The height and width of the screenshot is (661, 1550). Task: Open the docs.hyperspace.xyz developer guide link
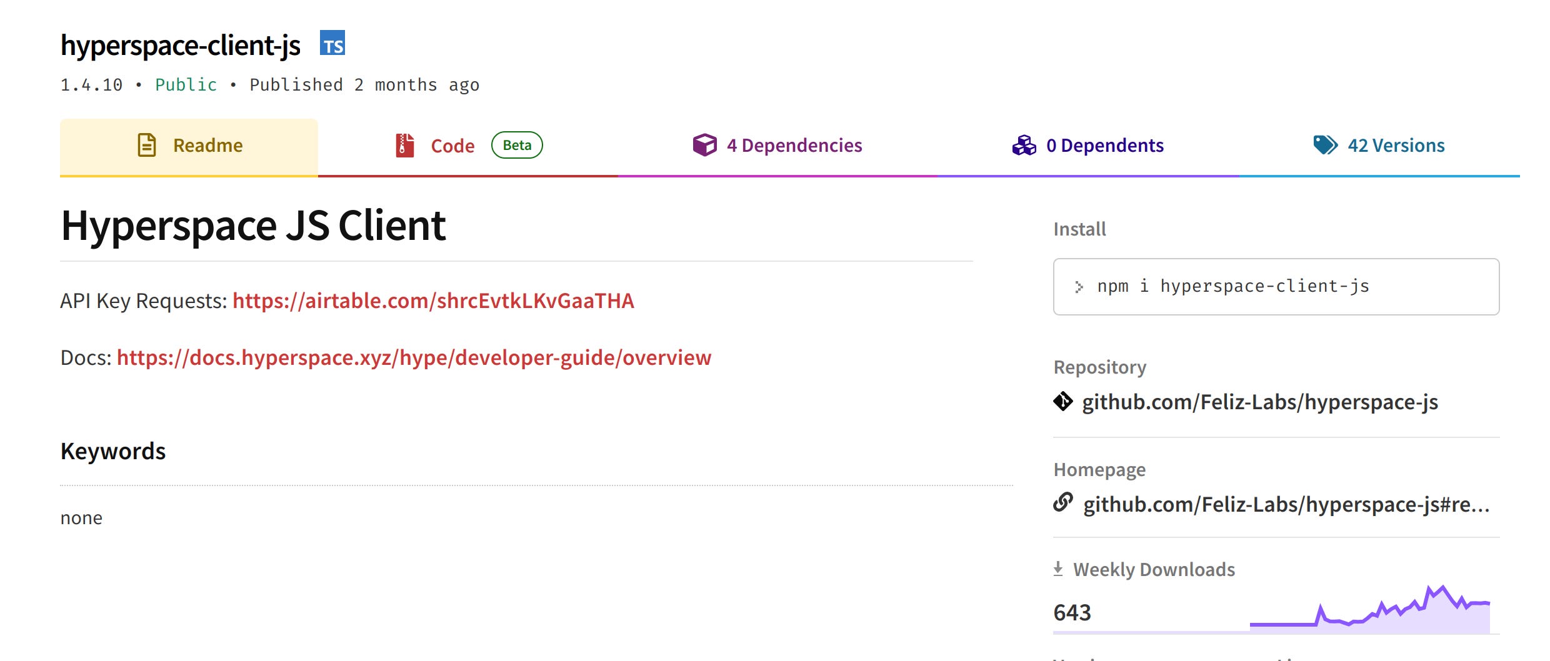point(414,358)
